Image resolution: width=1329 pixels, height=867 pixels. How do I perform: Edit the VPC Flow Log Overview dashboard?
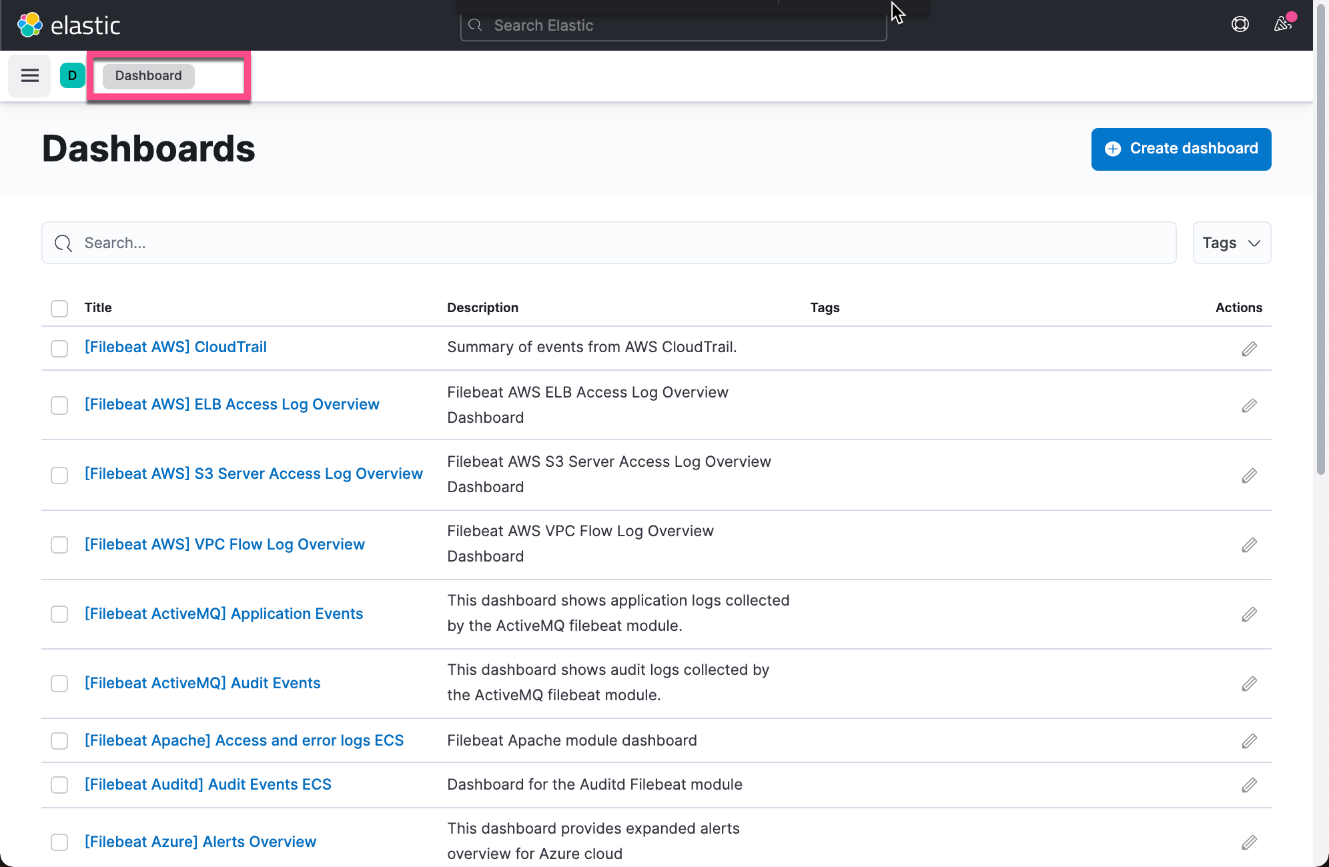[1249, 545]
